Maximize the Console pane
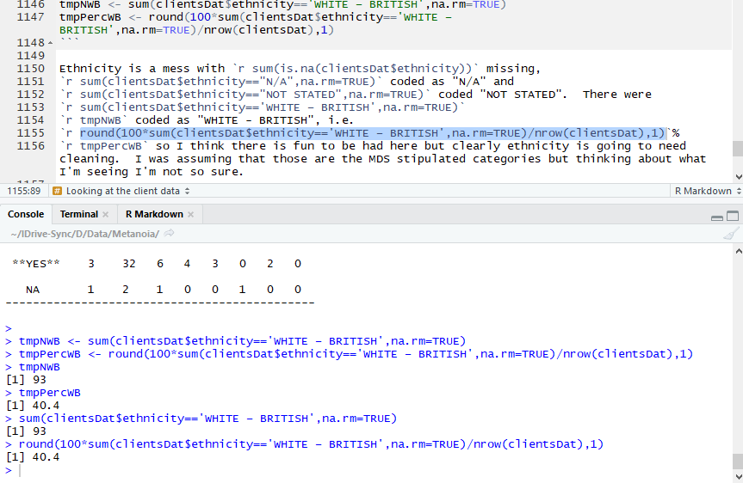743x483 pixels. point(733,216)
